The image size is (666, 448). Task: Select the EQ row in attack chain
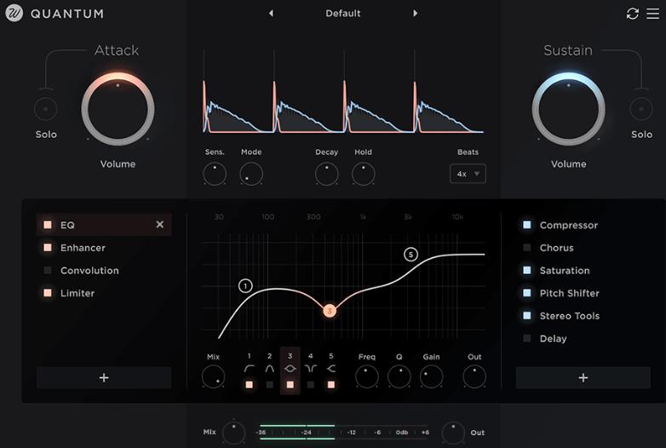click(x=104, y=225)
